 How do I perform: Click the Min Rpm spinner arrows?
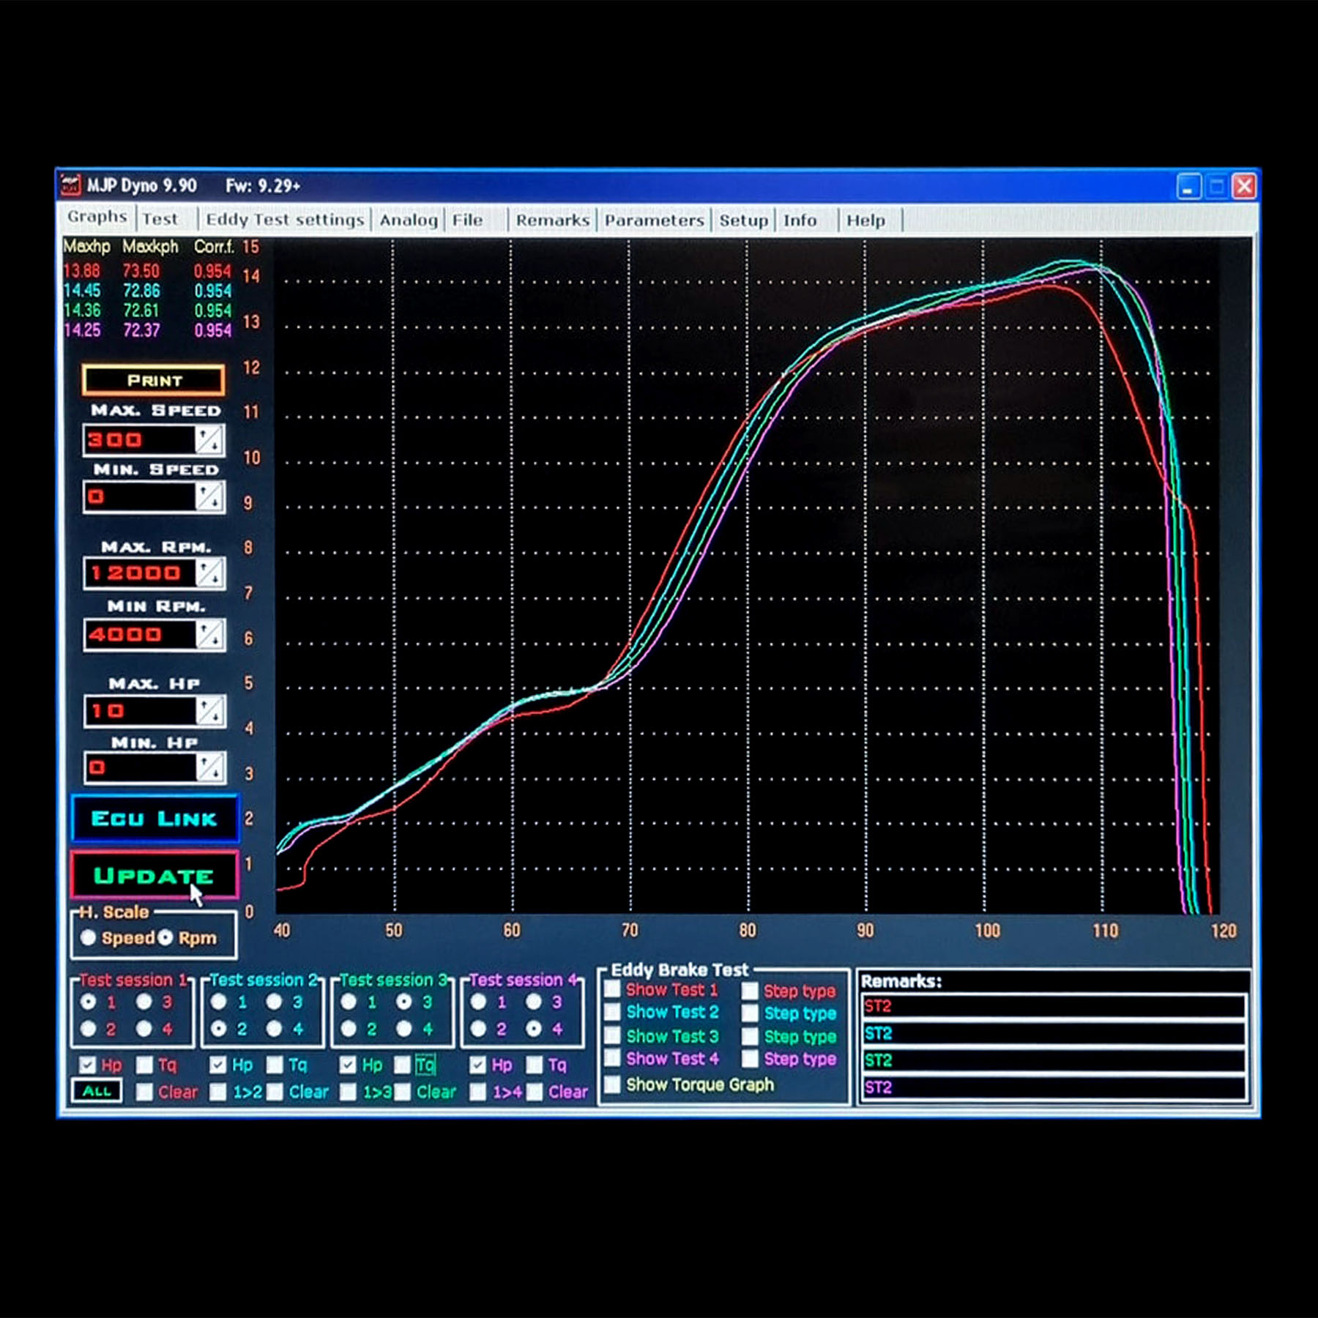tap(209, 635)
